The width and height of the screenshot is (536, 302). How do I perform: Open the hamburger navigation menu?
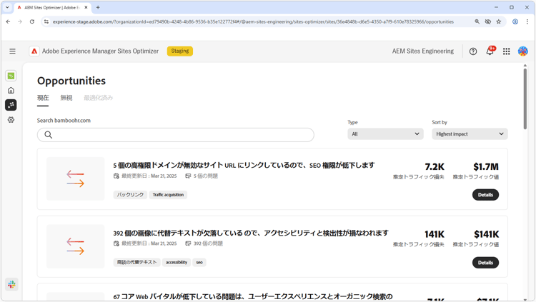pos(12,51)
